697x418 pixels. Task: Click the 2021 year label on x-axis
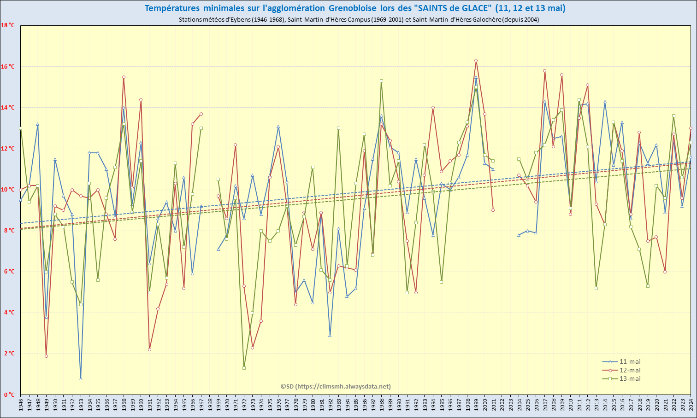tap(665, 405)
